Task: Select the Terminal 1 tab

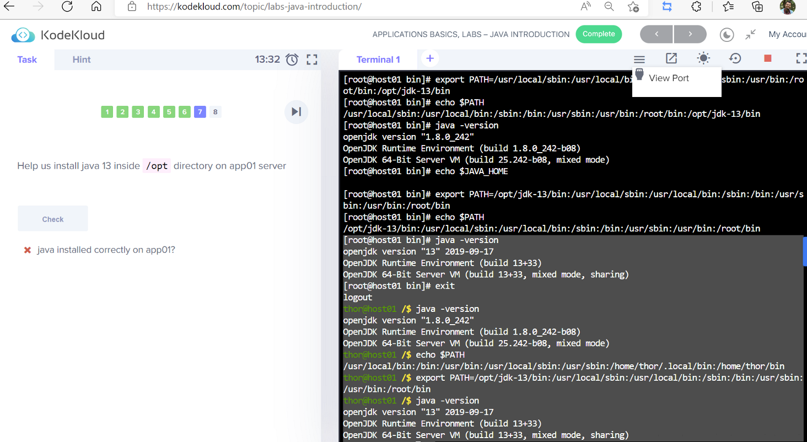Action: click(378, 60)
